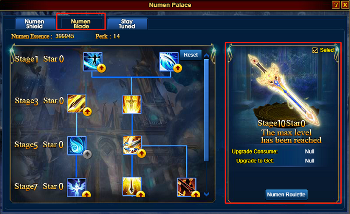Viewport: 350px width, 214px height.
Task: Click the scroll up arrow of skill tree
Action: tap(206, 55)
